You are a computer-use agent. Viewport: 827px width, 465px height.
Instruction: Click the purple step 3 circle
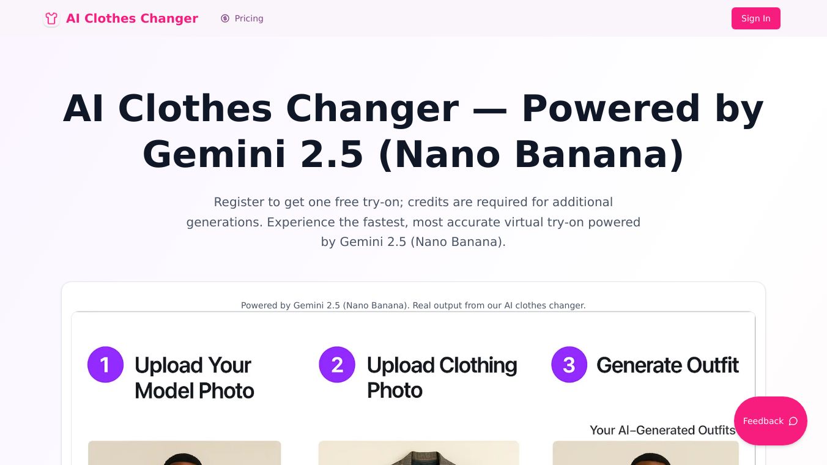(569, 365)
